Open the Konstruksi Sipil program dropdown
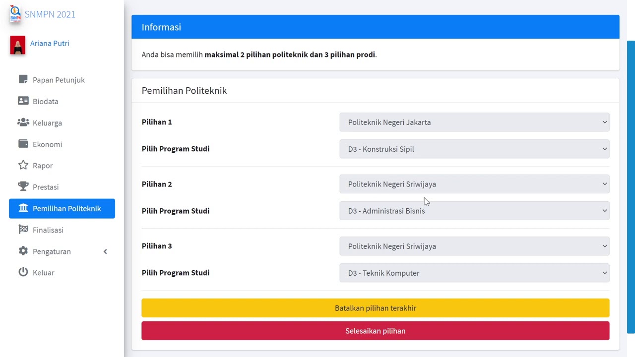The width and height of the screenshot is (635, 357). [x=474, y=149]
